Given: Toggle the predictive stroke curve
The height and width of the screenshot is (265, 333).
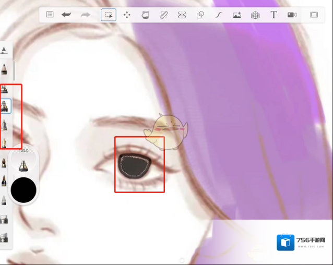Looking at the screenshot, I should [x=219, y=15].
